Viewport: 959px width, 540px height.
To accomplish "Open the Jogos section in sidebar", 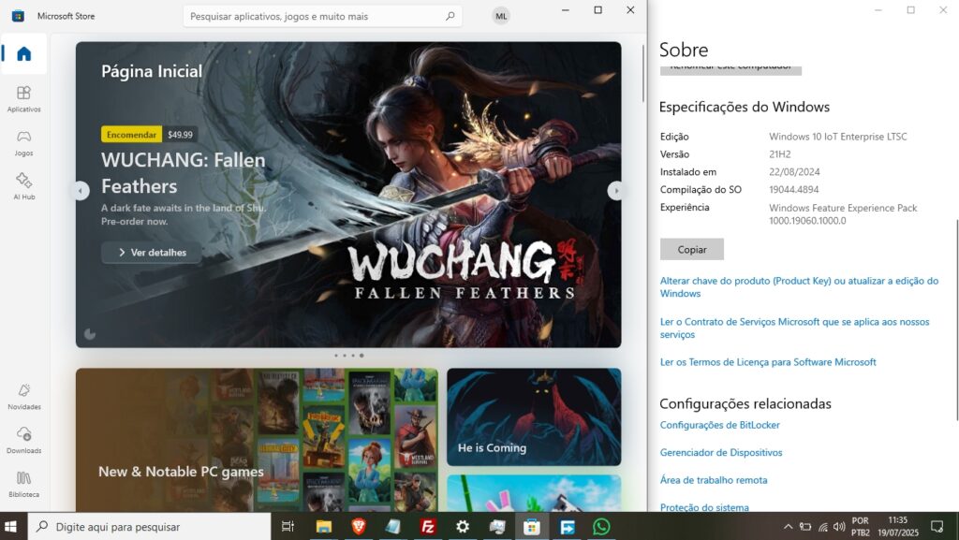I will (x=23, y=143).
